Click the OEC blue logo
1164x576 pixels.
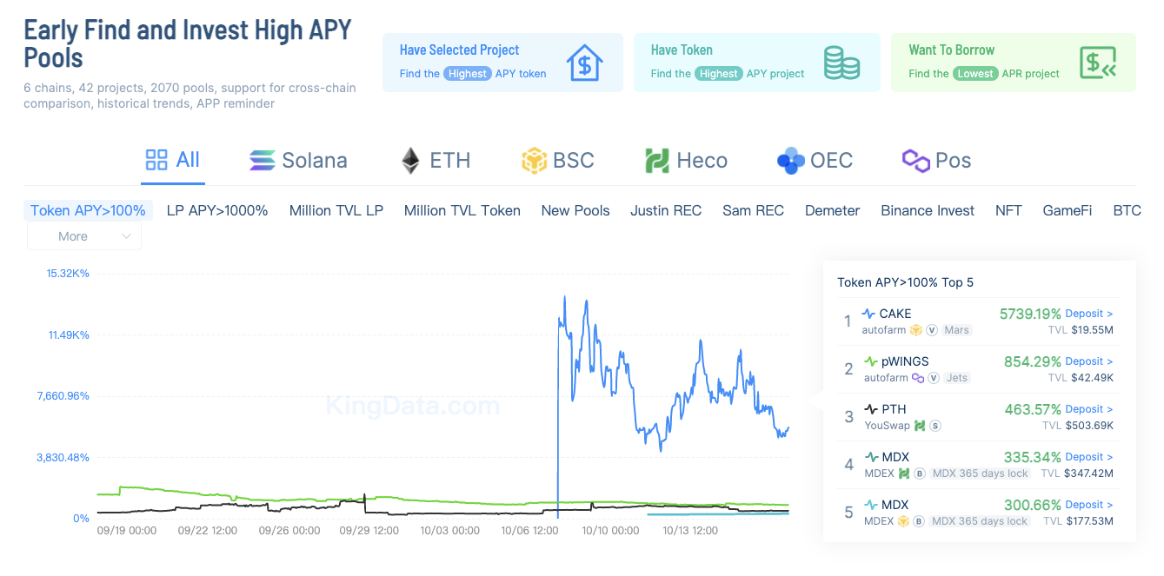790,161
